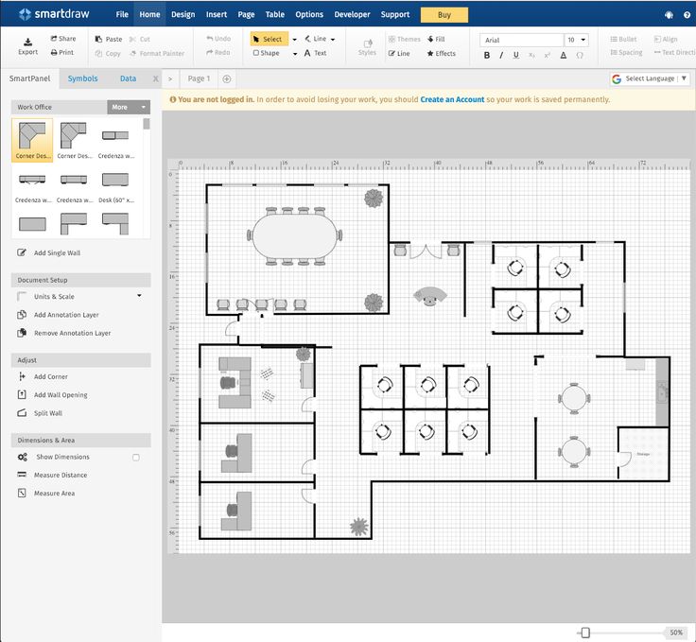Image resolution: width=696 pixels, height=642 pixels.
Task: Open the Themes option
Action: point(405,39)
